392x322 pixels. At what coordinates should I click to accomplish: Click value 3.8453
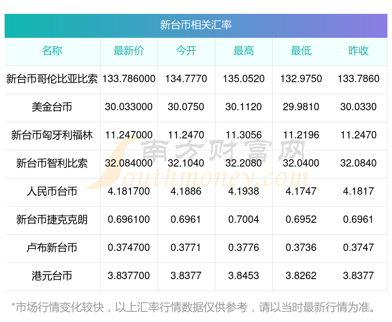(x=244, y=276)
